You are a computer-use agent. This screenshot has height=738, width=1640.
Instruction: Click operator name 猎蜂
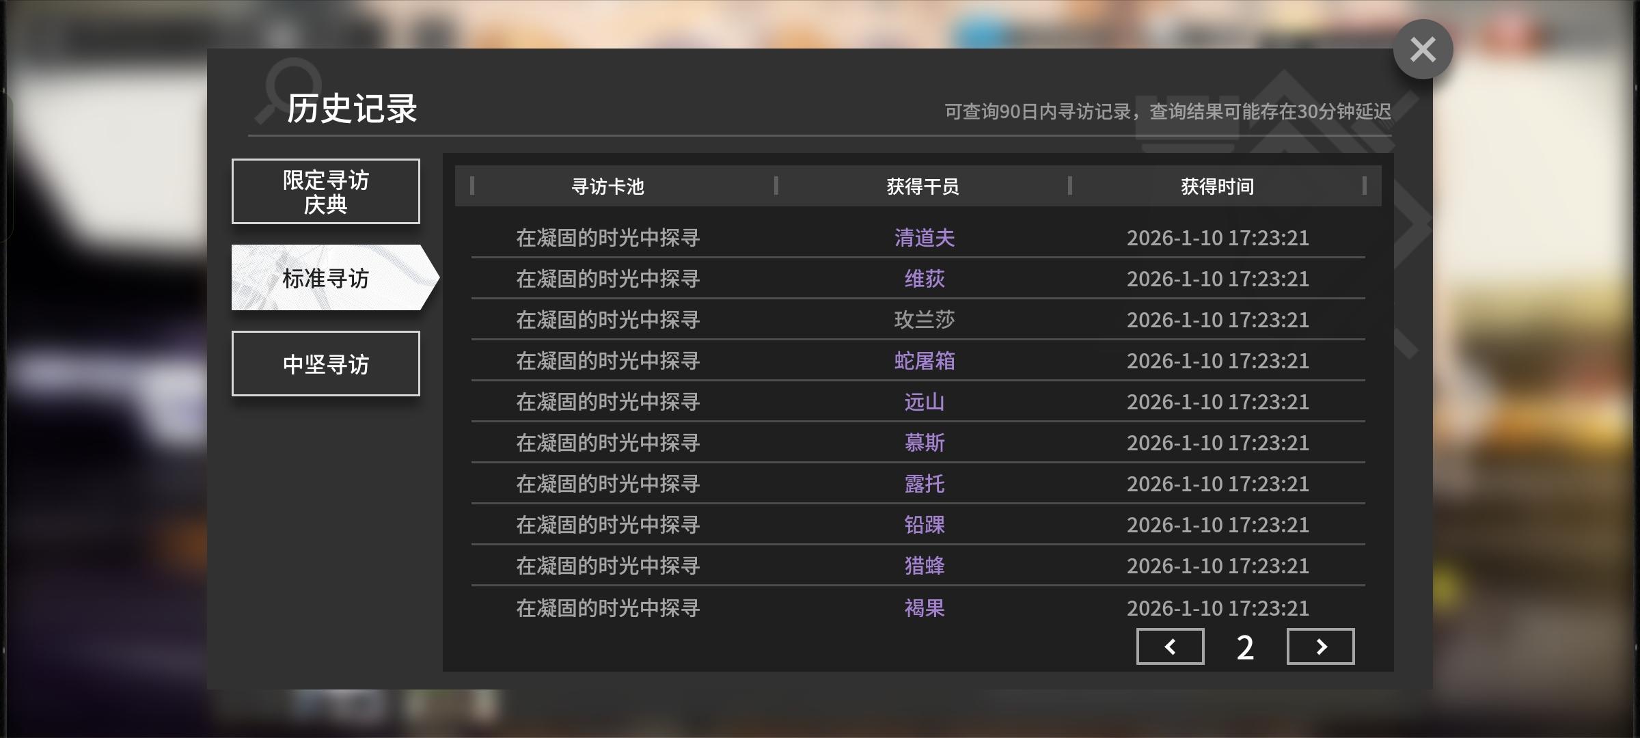(925, 566)
